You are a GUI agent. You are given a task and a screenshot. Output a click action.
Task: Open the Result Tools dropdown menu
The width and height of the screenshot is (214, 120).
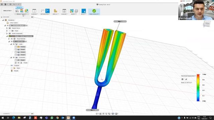(x=21, y=14)
